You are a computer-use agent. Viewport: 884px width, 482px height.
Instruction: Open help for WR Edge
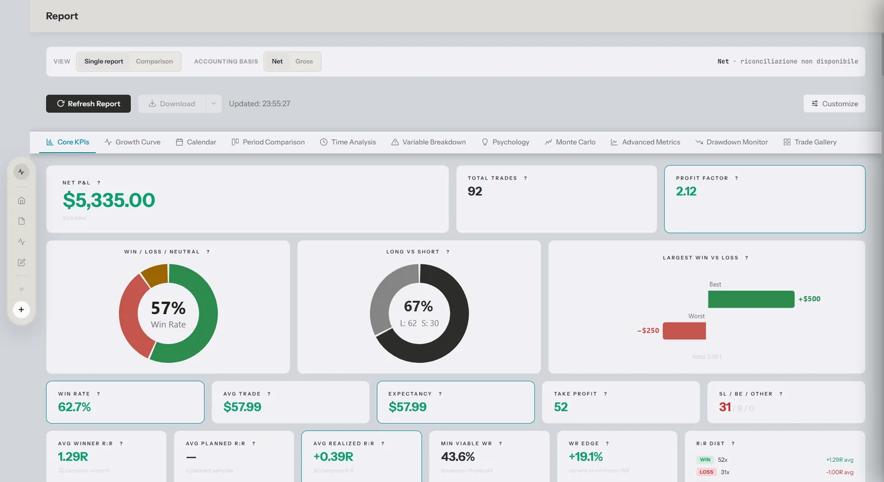pyautogui.click(x=607, y=443)
